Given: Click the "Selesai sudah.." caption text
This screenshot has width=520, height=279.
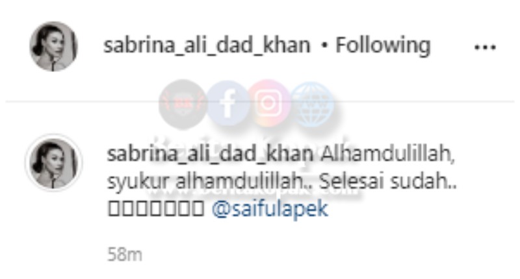Looking at the screenshot, I should [x=387, y=182].
